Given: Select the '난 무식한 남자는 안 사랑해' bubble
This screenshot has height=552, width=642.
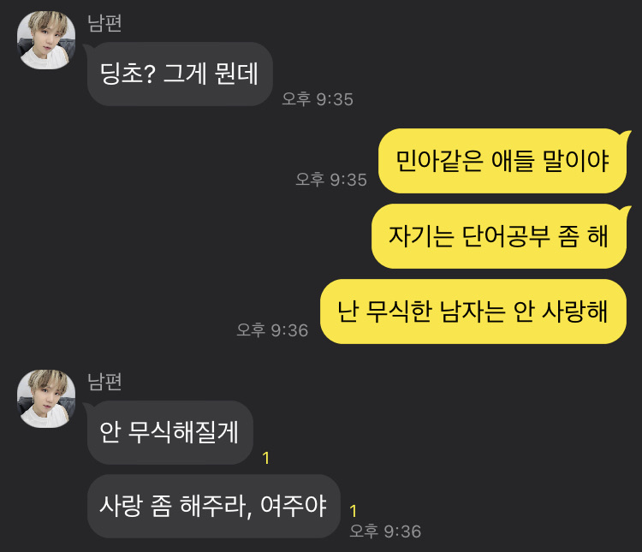Looking at the screenshot, I should tap(473, 312).
